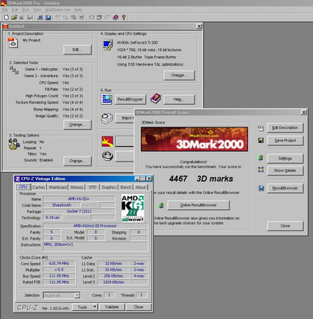Click the AMD K6-III+ Name field
The width and height of the screenshot is (313, 319).
pos(79,199)
